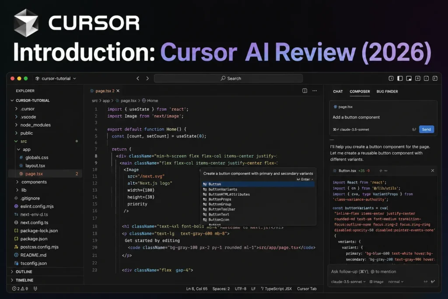Select ButtonProps autocomplete suggestion
Image resolution: width=448 pixels, height=299 pixels.
[x=258, y=199]
